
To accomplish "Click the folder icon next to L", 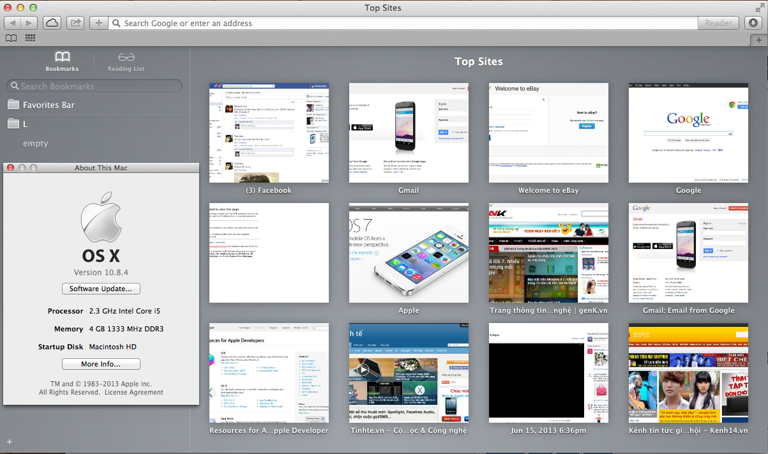I will tap(13, 124).
